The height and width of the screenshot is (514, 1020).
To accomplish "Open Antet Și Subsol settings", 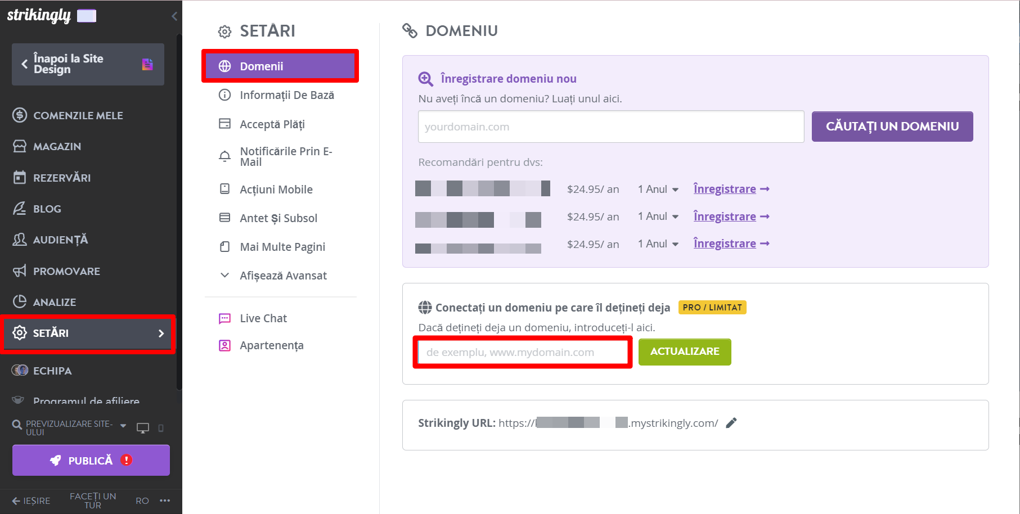I will click(x=278, y=218).
